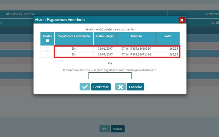219x137 pixels.
Task: Select the Data Geração column header
Action: (105, 36)
